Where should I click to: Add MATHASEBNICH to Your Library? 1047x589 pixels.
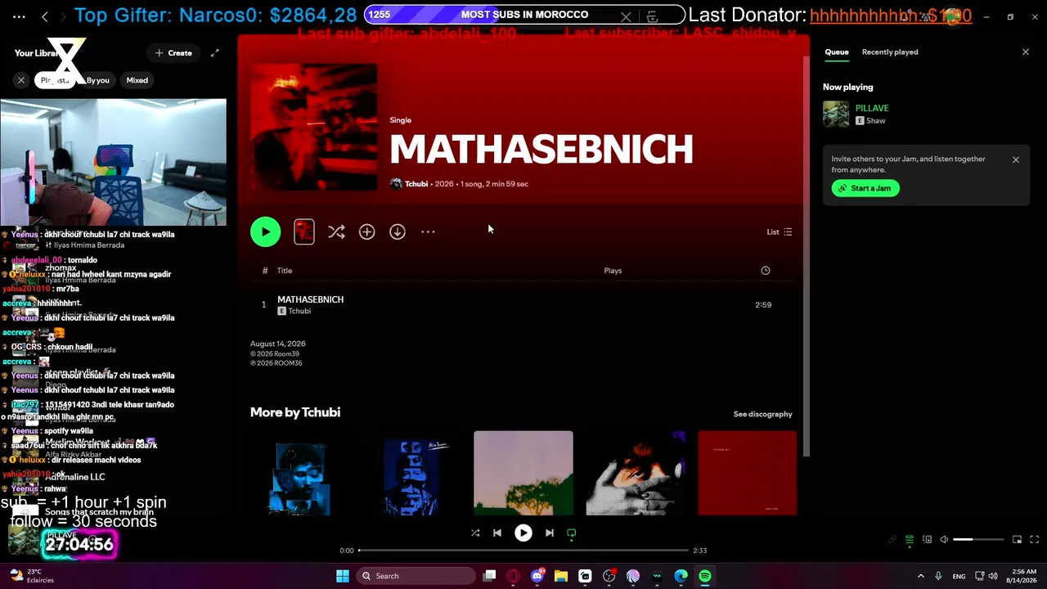point(366,232)
